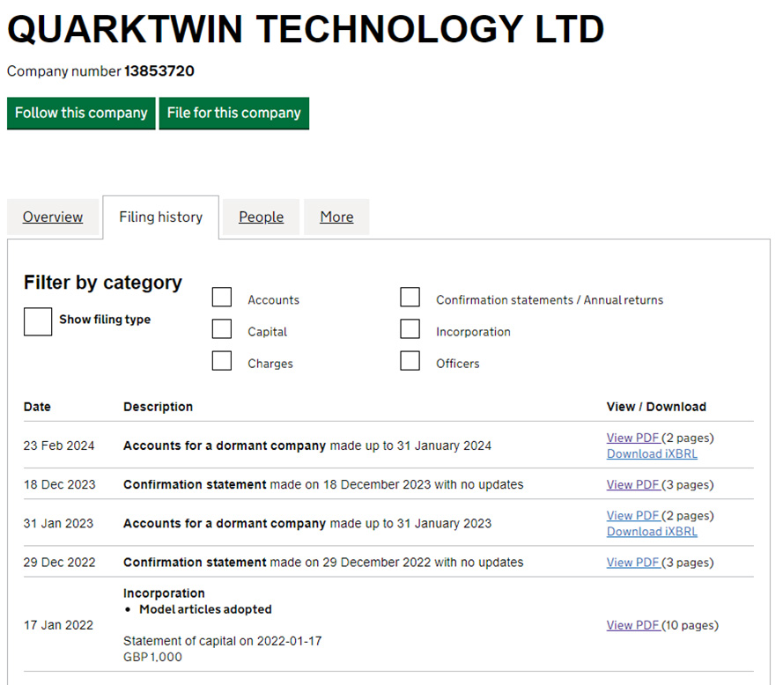View PDF of 29 Dec 2022 confirmation statement
This screenshot has height=685, width=783.
(x=632, y=562)
